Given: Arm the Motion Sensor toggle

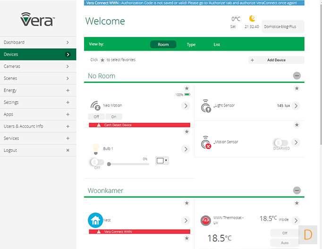Looking at the screenshot, I should coord(280,142).
